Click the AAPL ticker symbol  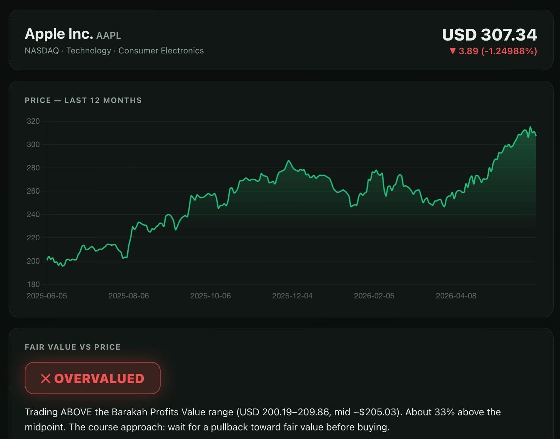tap(109, 36)
